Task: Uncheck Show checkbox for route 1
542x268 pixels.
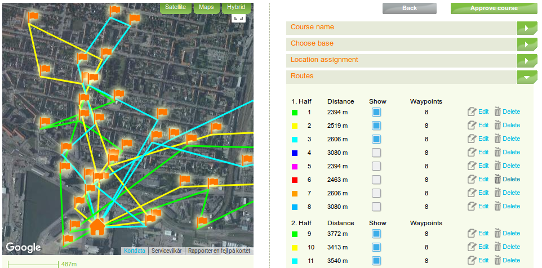Action: 376,112
